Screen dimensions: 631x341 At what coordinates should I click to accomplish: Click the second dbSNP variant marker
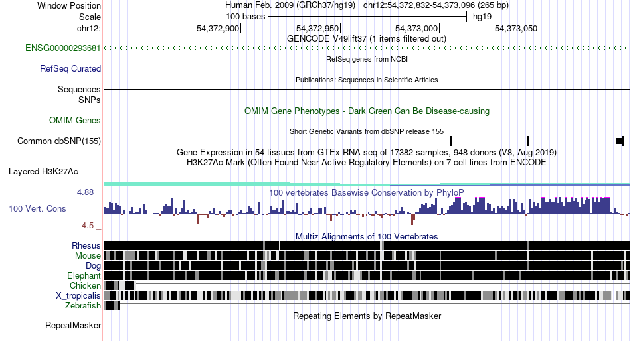pyautogui.click(x=527, y=141)
